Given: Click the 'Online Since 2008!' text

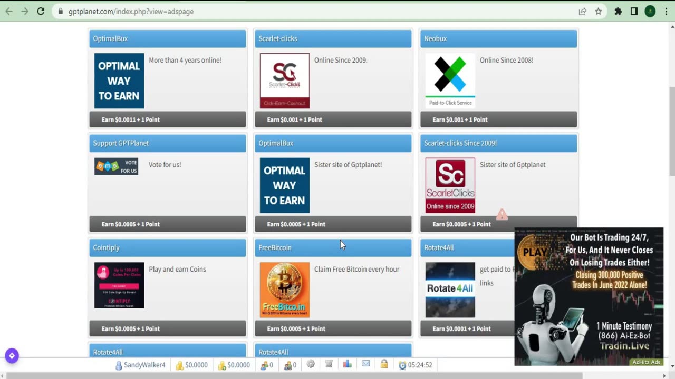Looking at the screenshot, I should [x=506, y=60].
